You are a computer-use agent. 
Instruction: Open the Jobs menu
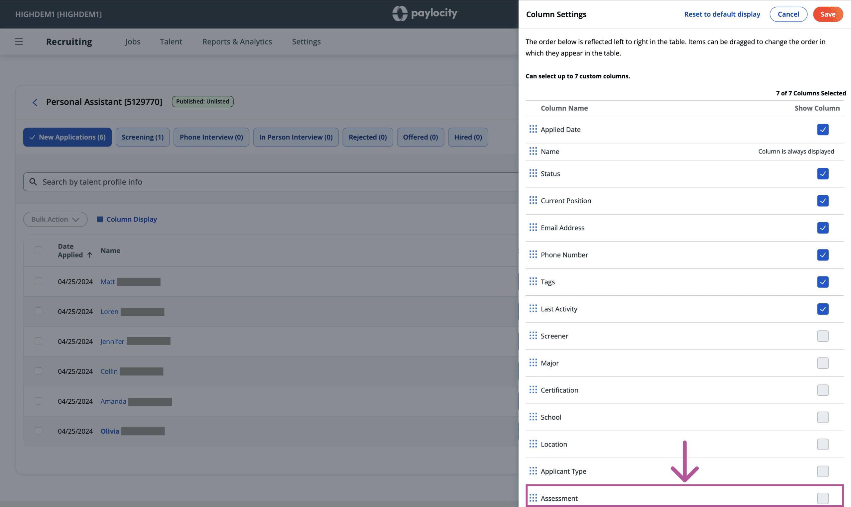click(133, 42)
